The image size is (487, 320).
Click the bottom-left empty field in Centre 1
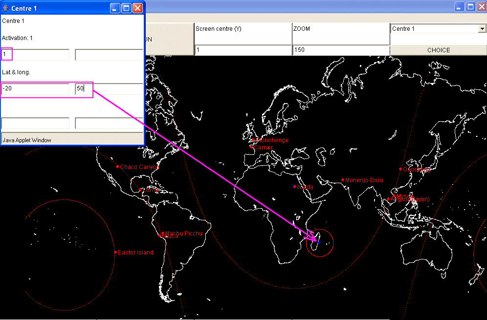(35, 123)
